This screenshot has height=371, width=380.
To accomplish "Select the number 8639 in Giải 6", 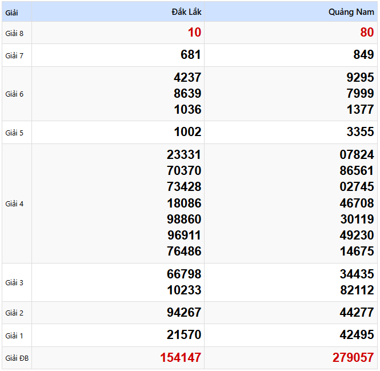I will tap(187, 94).
